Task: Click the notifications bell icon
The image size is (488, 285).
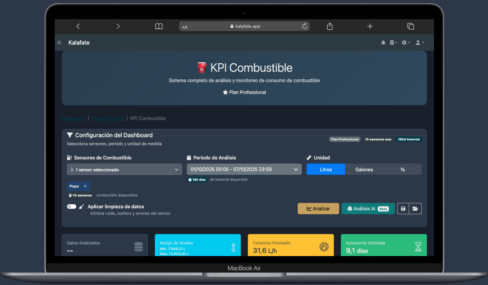Action: click(x=383, y=43)
